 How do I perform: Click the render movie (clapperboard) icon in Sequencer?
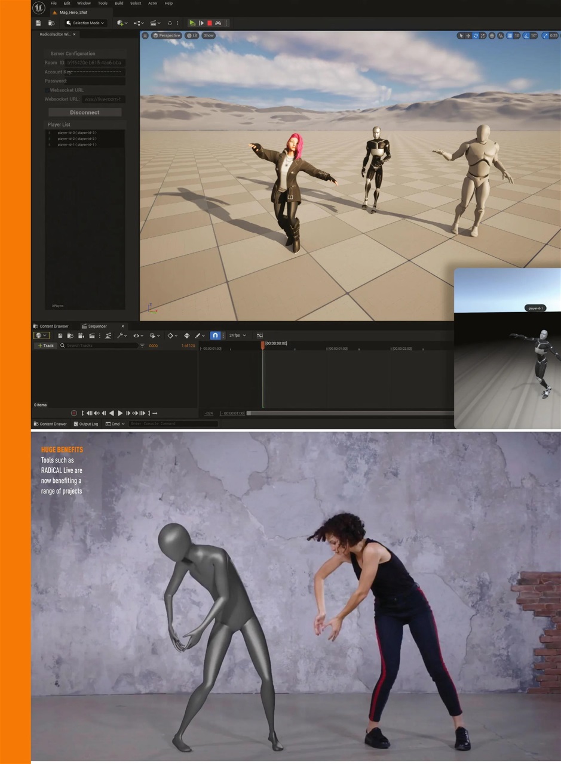click(93, 335)
